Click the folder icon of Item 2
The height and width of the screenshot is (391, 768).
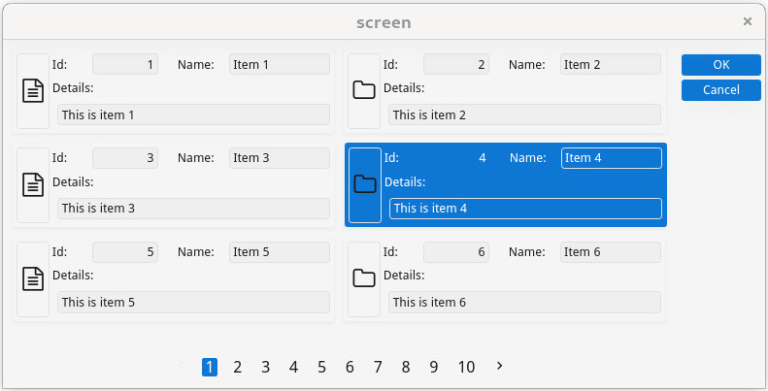(364, 90)
